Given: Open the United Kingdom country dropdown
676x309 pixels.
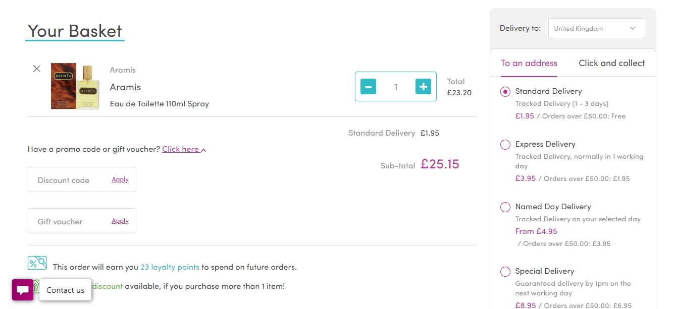Looking at the screenshot, I should (x=597, y=28).
